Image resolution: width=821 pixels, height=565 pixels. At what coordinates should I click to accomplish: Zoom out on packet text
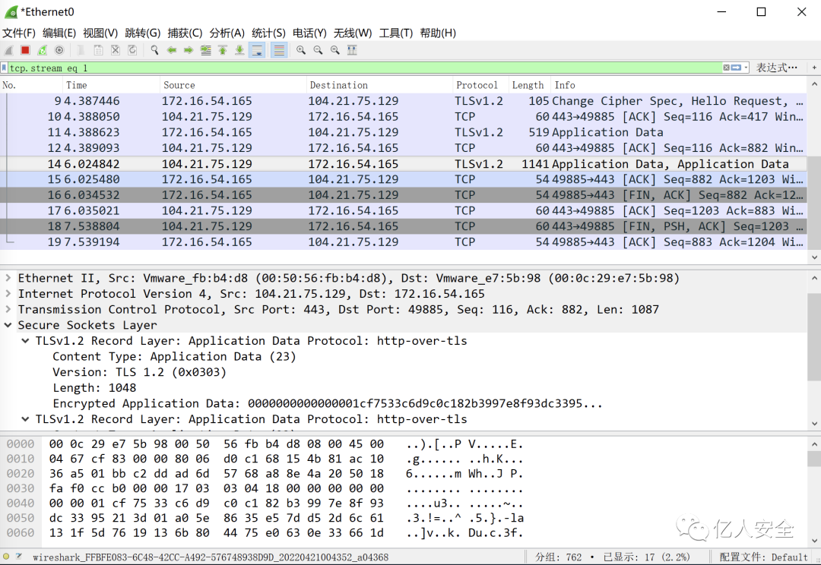318,50
